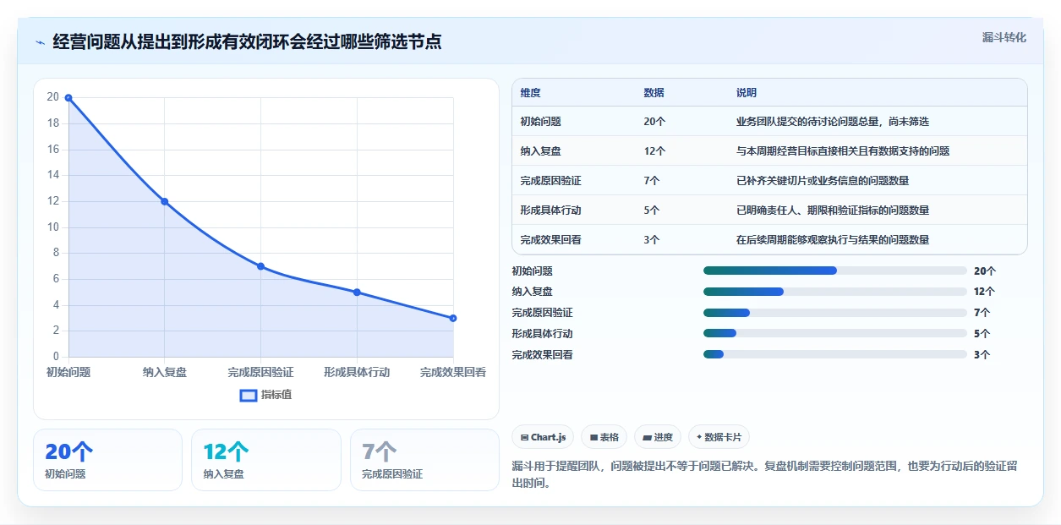The height and width of the screenshot is (525, 1061).
Task: Click the 完成效果回看 progress bar
Action: [x=835, y=354]
